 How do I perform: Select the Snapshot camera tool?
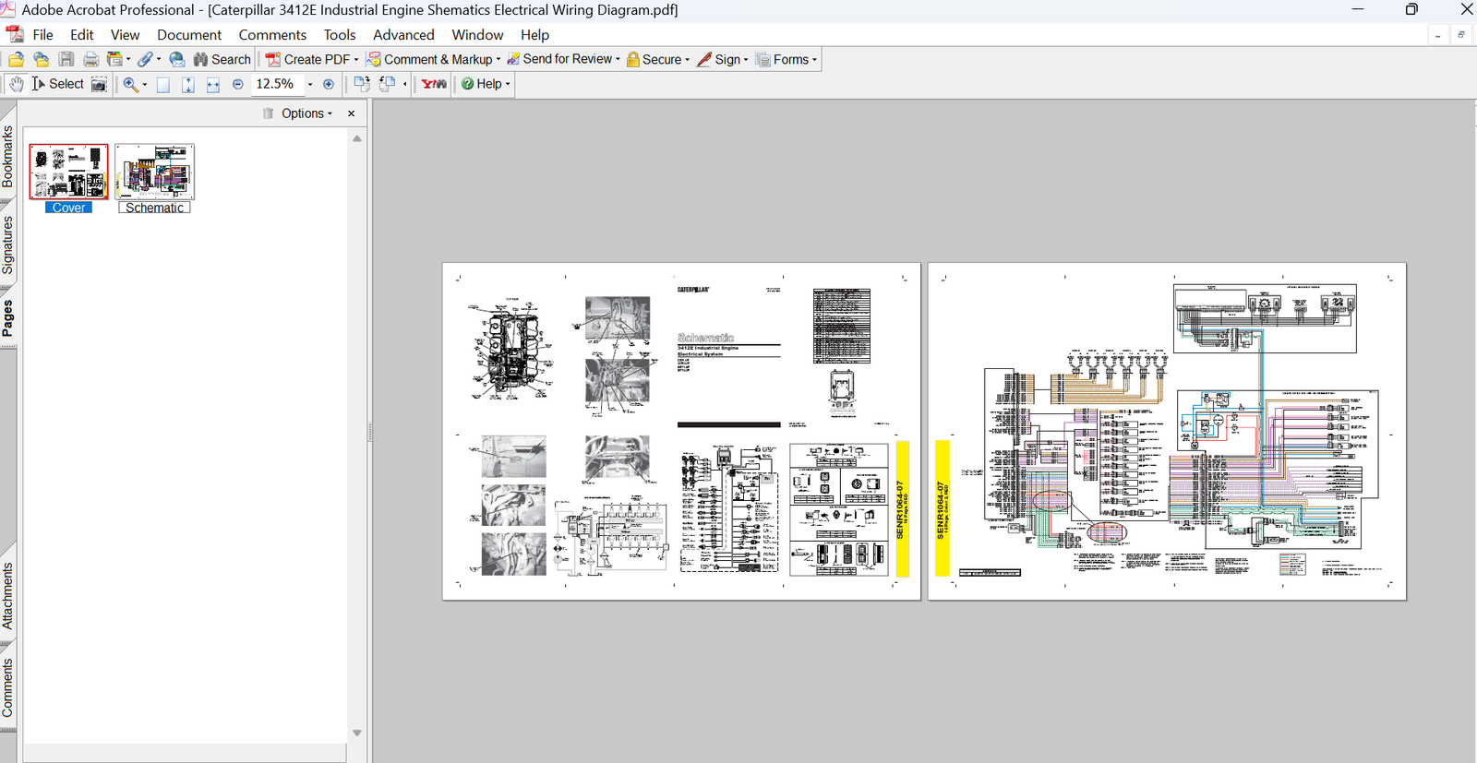tap(99, 84)
